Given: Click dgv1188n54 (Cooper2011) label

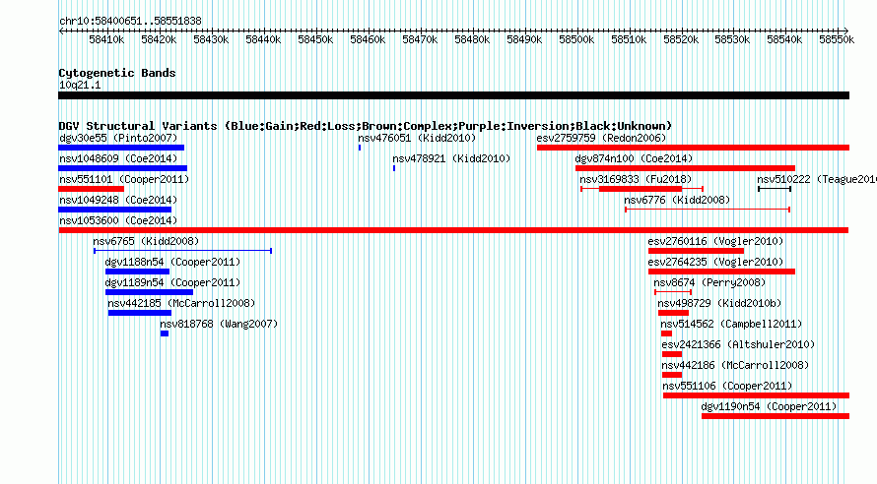Looking at the screenshot, I should tap(172, 262).
